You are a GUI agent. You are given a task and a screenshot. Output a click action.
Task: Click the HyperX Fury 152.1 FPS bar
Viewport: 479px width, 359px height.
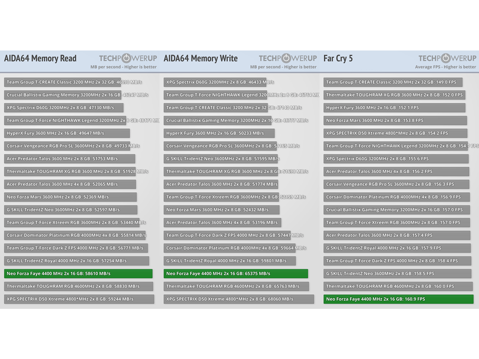pyautogui.click(x=394, y=108)
